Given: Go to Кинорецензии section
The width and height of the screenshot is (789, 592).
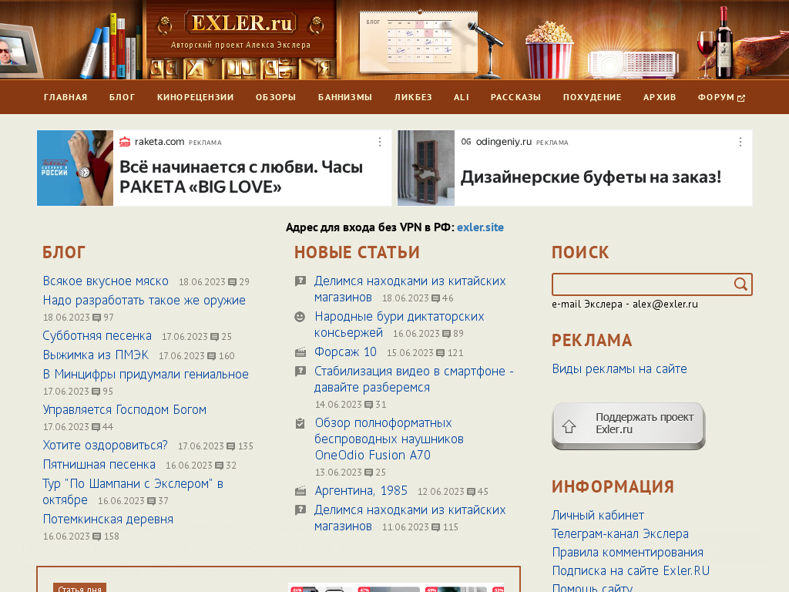Looking at the screenshot, I should tap(195, 97).
